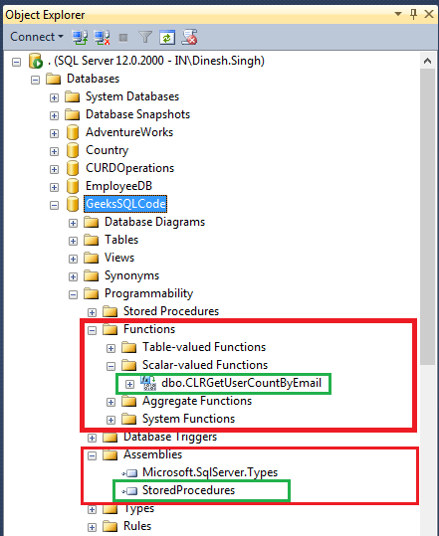This screenshot has height=536, width=439.
Task: Click the Scalar-valued Functions folder icon
Action: (x=129, y=365)
